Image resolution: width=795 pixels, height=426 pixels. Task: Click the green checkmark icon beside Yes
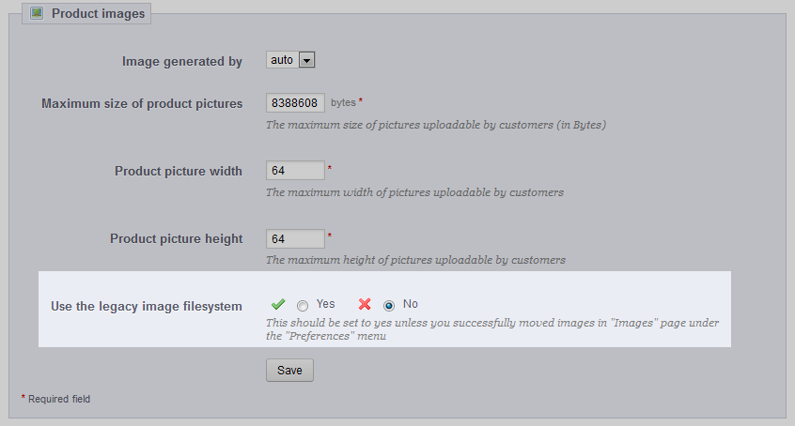(278, 304)
